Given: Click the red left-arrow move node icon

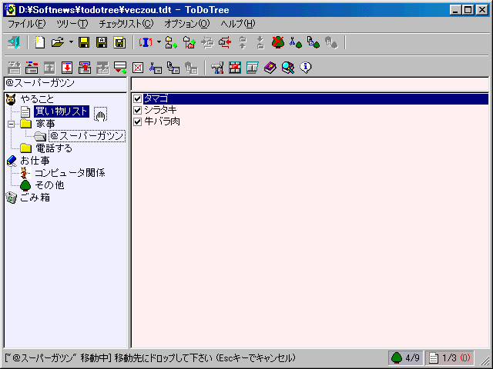Looking at the screenshot, I should click(225, 42).
